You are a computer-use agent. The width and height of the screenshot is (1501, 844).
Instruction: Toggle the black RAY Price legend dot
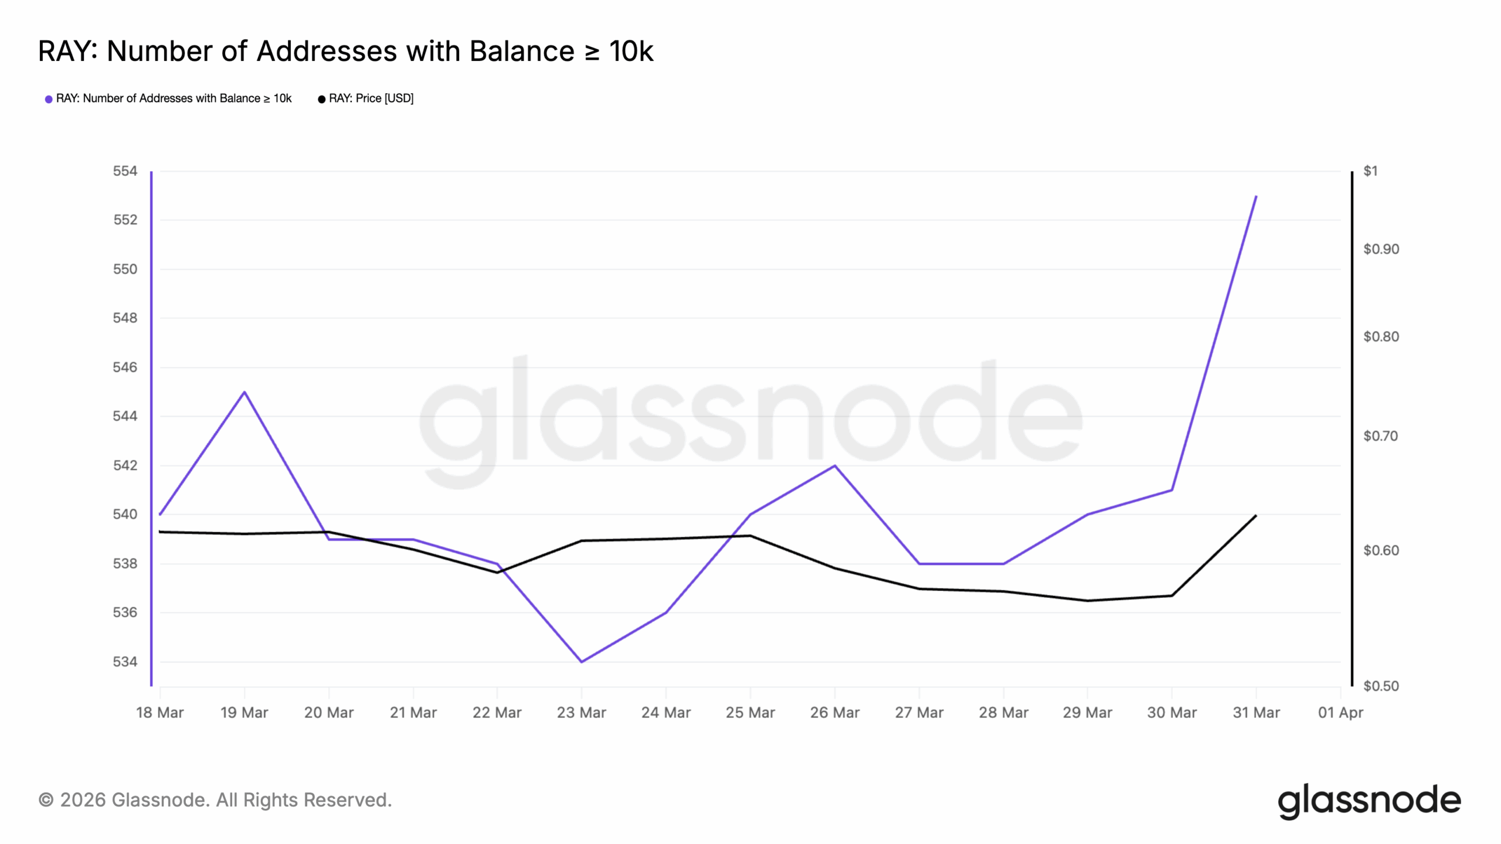click(321, 99)
